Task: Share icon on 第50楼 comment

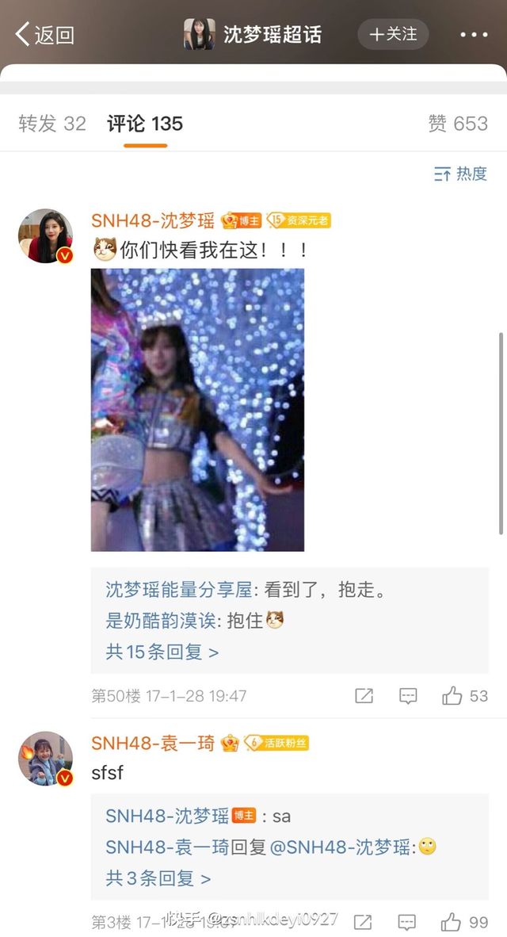Action: tap(364, 695)
